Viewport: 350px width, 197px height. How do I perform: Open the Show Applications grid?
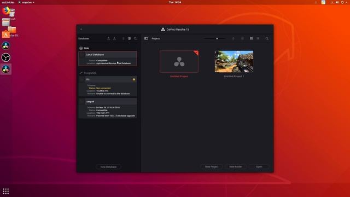[x=6, y=191]
